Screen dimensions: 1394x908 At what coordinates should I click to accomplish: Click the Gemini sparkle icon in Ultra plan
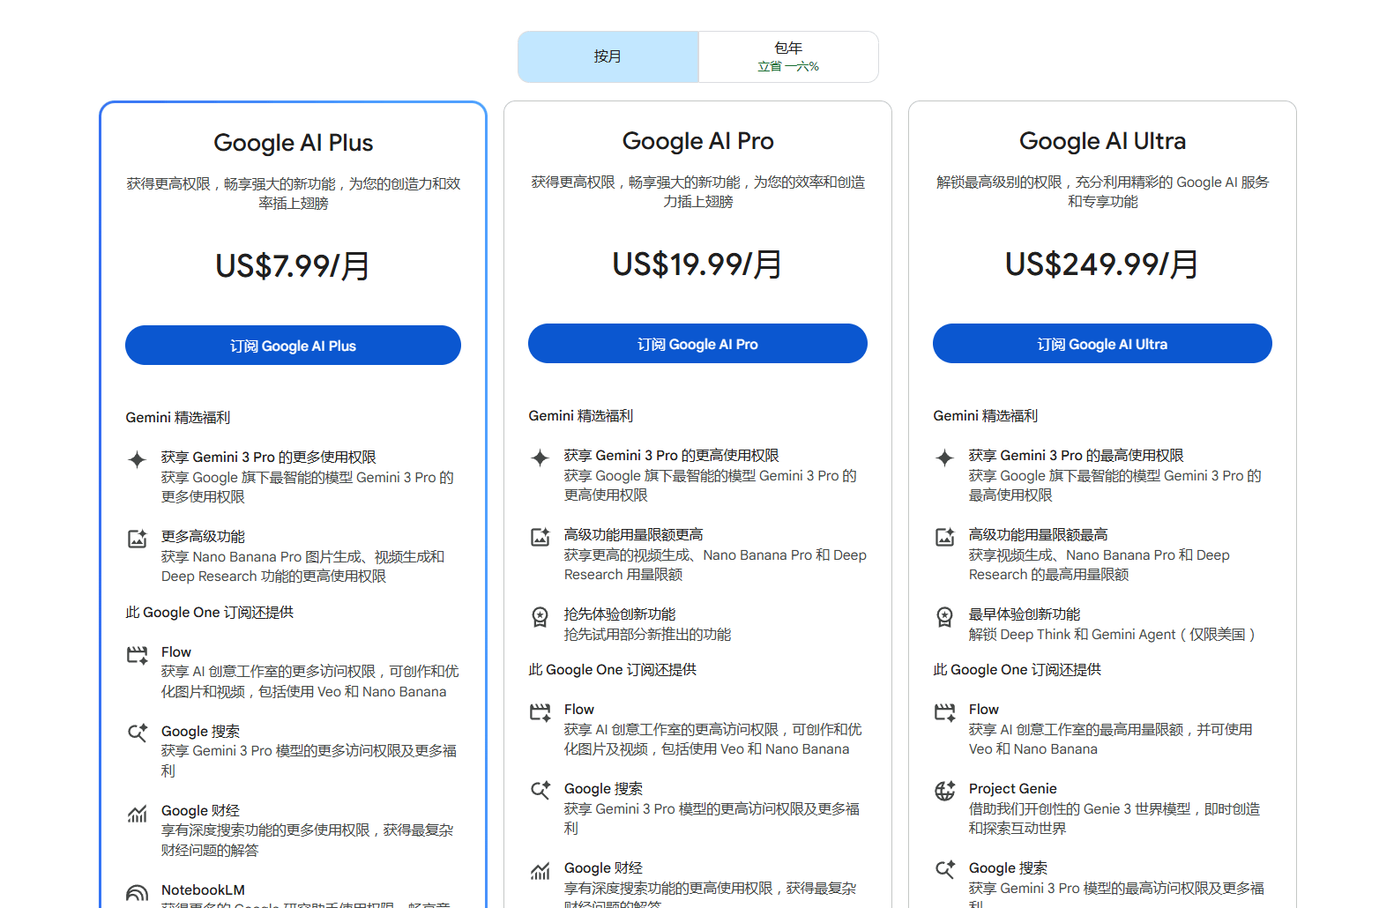click(x=944, y=458)
